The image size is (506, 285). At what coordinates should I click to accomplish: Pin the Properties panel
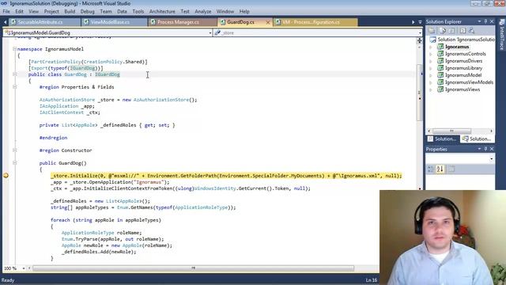tap(485, 149)
